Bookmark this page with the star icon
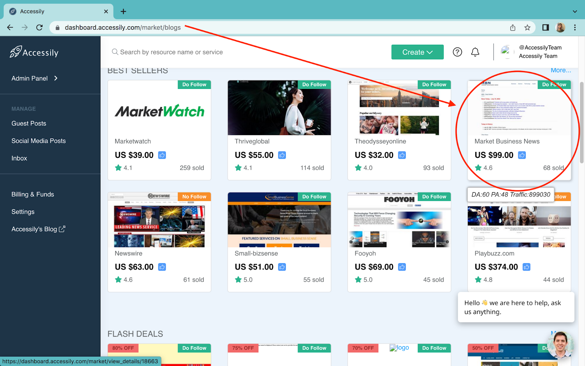585x366 pixels. coord(527,27)
